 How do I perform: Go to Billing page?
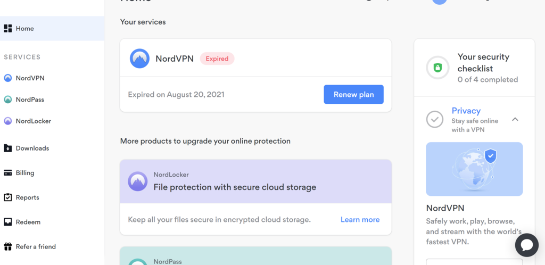click(25, 173)
